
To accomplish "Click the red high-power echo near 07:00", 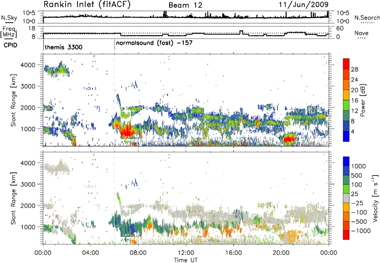I will [x=127, y=132].
